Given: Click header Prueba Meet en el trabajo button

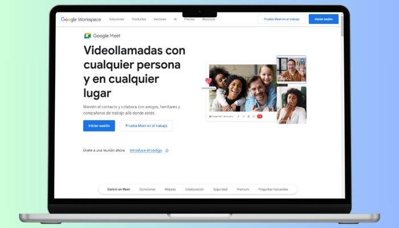Looking at the screenshot, I should [x=282, y=19].
